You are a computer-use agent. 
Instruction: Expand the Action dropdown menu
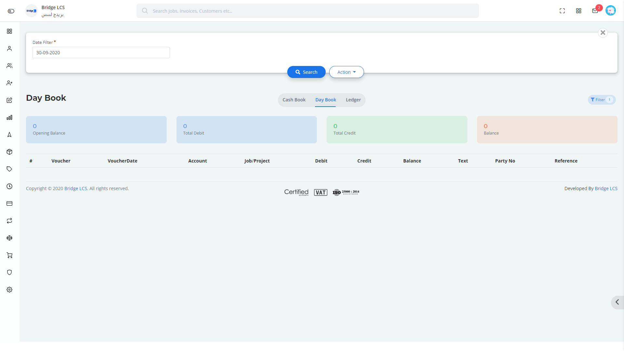[x=346, y=71]
